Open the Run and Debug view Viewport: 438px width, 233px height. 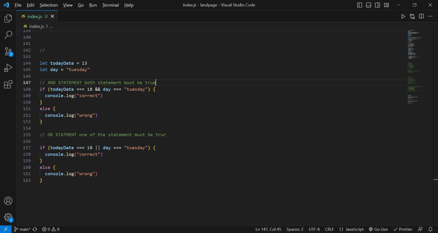coord(8,68)
